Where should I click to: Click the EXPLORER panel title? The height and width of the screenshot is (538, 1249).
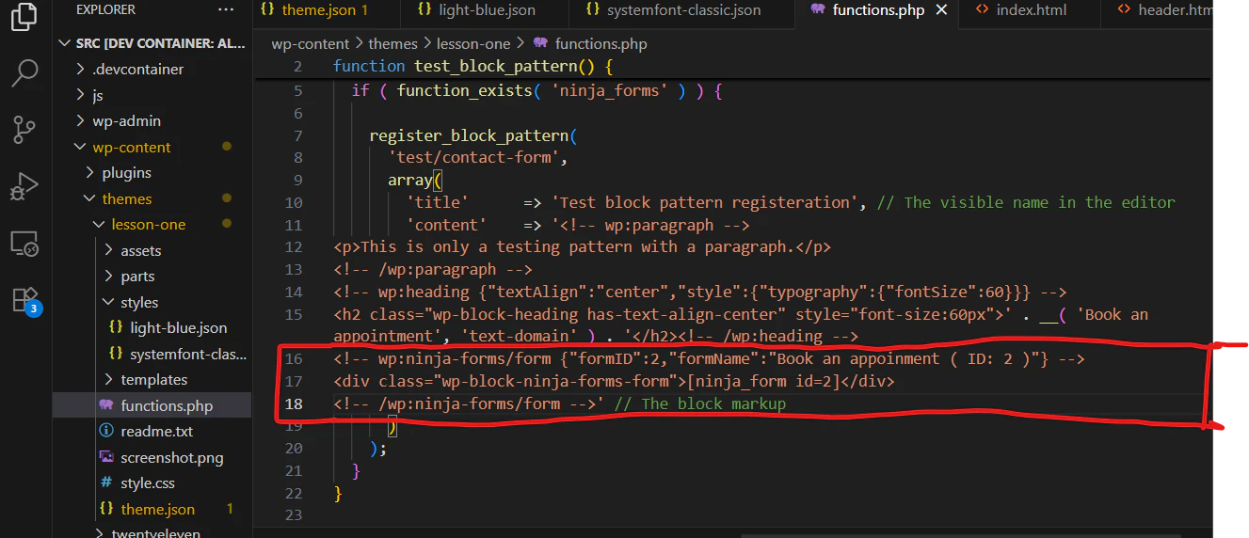[105, 9]
